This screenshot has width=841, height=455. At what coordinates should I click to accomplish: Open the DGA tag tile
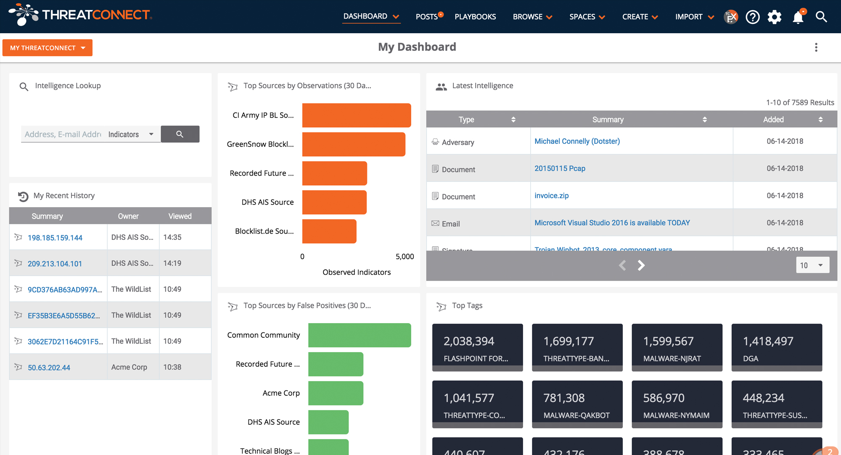tap(777, 347)
